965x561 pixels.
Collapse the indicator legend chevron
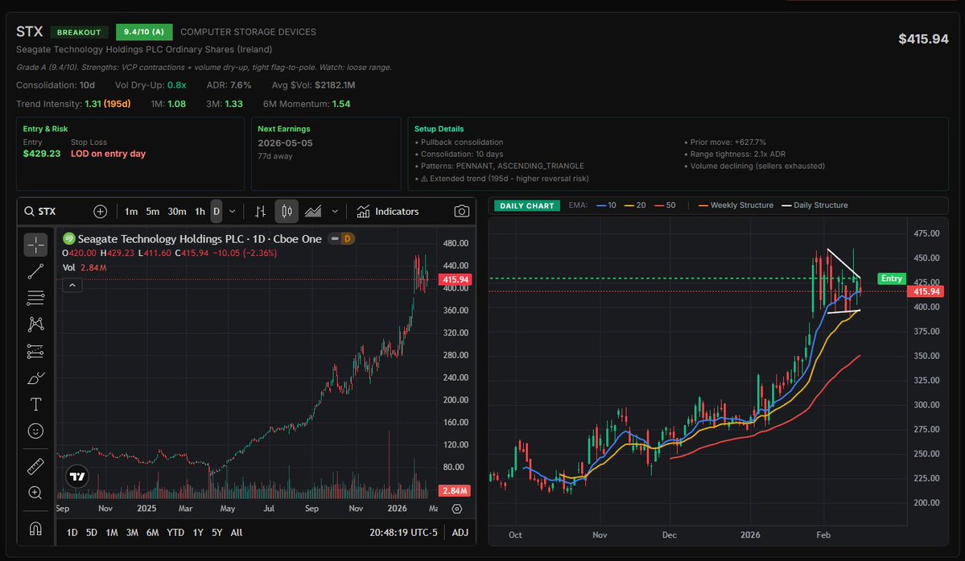(x=72, y=286)
